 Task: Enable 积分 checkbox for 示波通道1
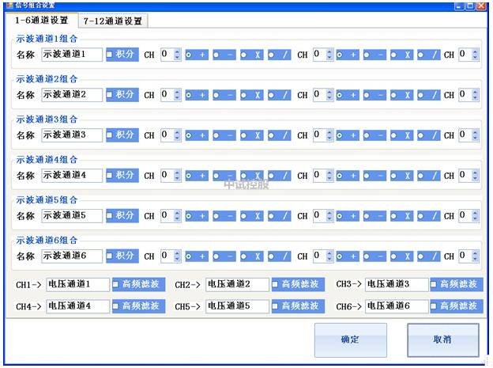pyautogui.click(x=111, y=55)
